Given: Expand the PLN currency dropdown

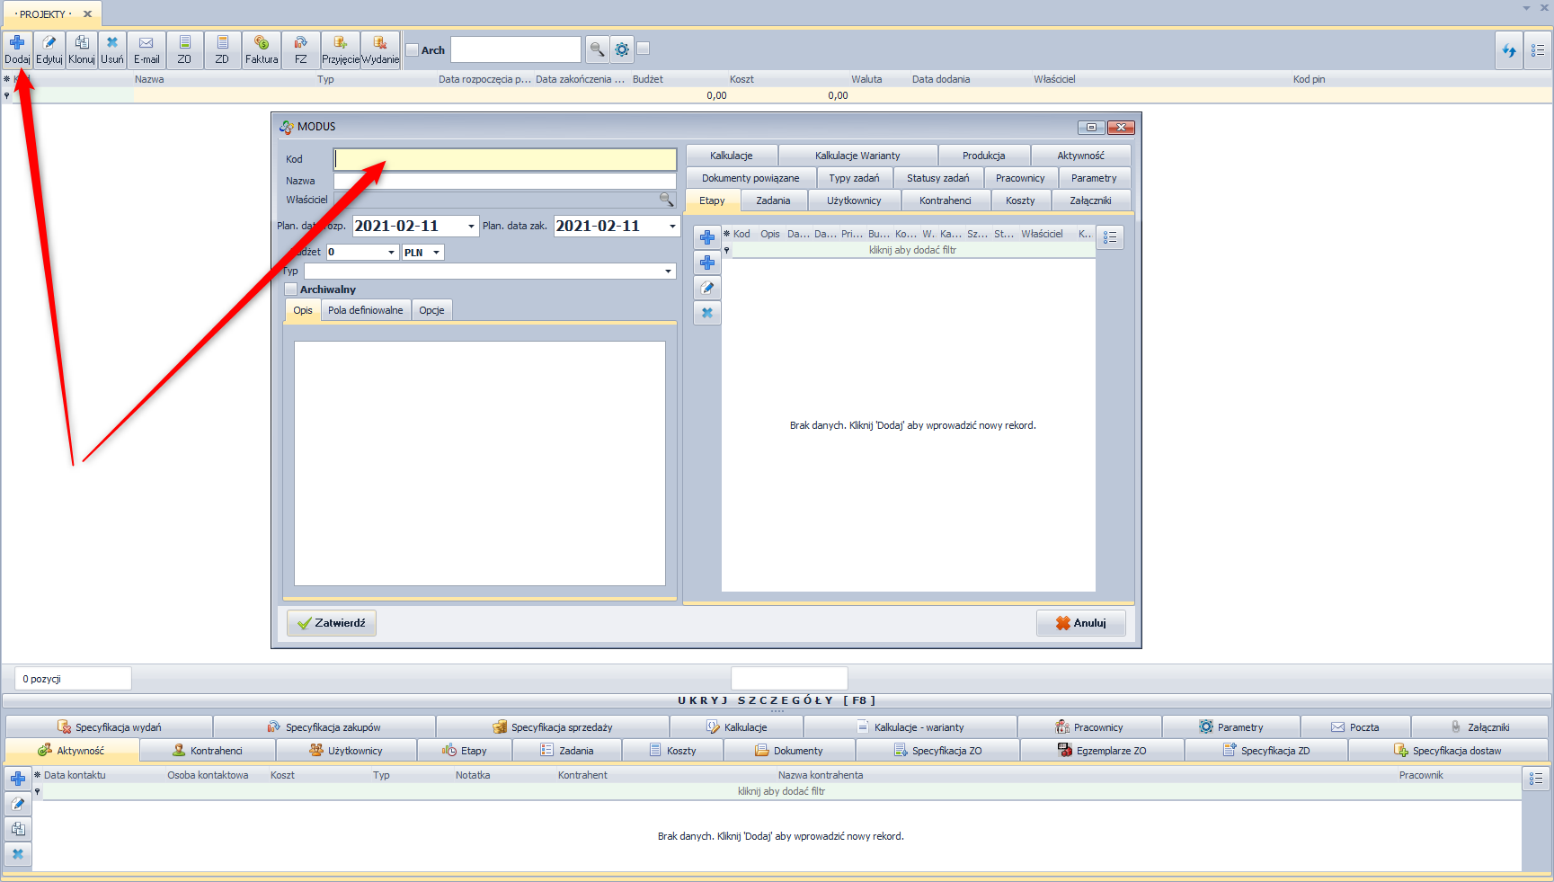Looking at the screenshot, I should click(x=436, y=253).
